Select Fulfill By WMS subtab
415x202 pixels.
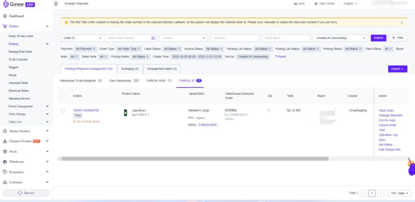click(159, 81)
